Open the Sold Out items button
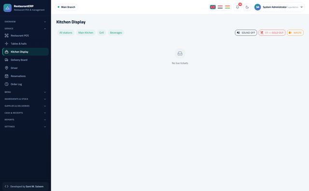The height and width of the screenshot is (191, 309). point(272,33)
